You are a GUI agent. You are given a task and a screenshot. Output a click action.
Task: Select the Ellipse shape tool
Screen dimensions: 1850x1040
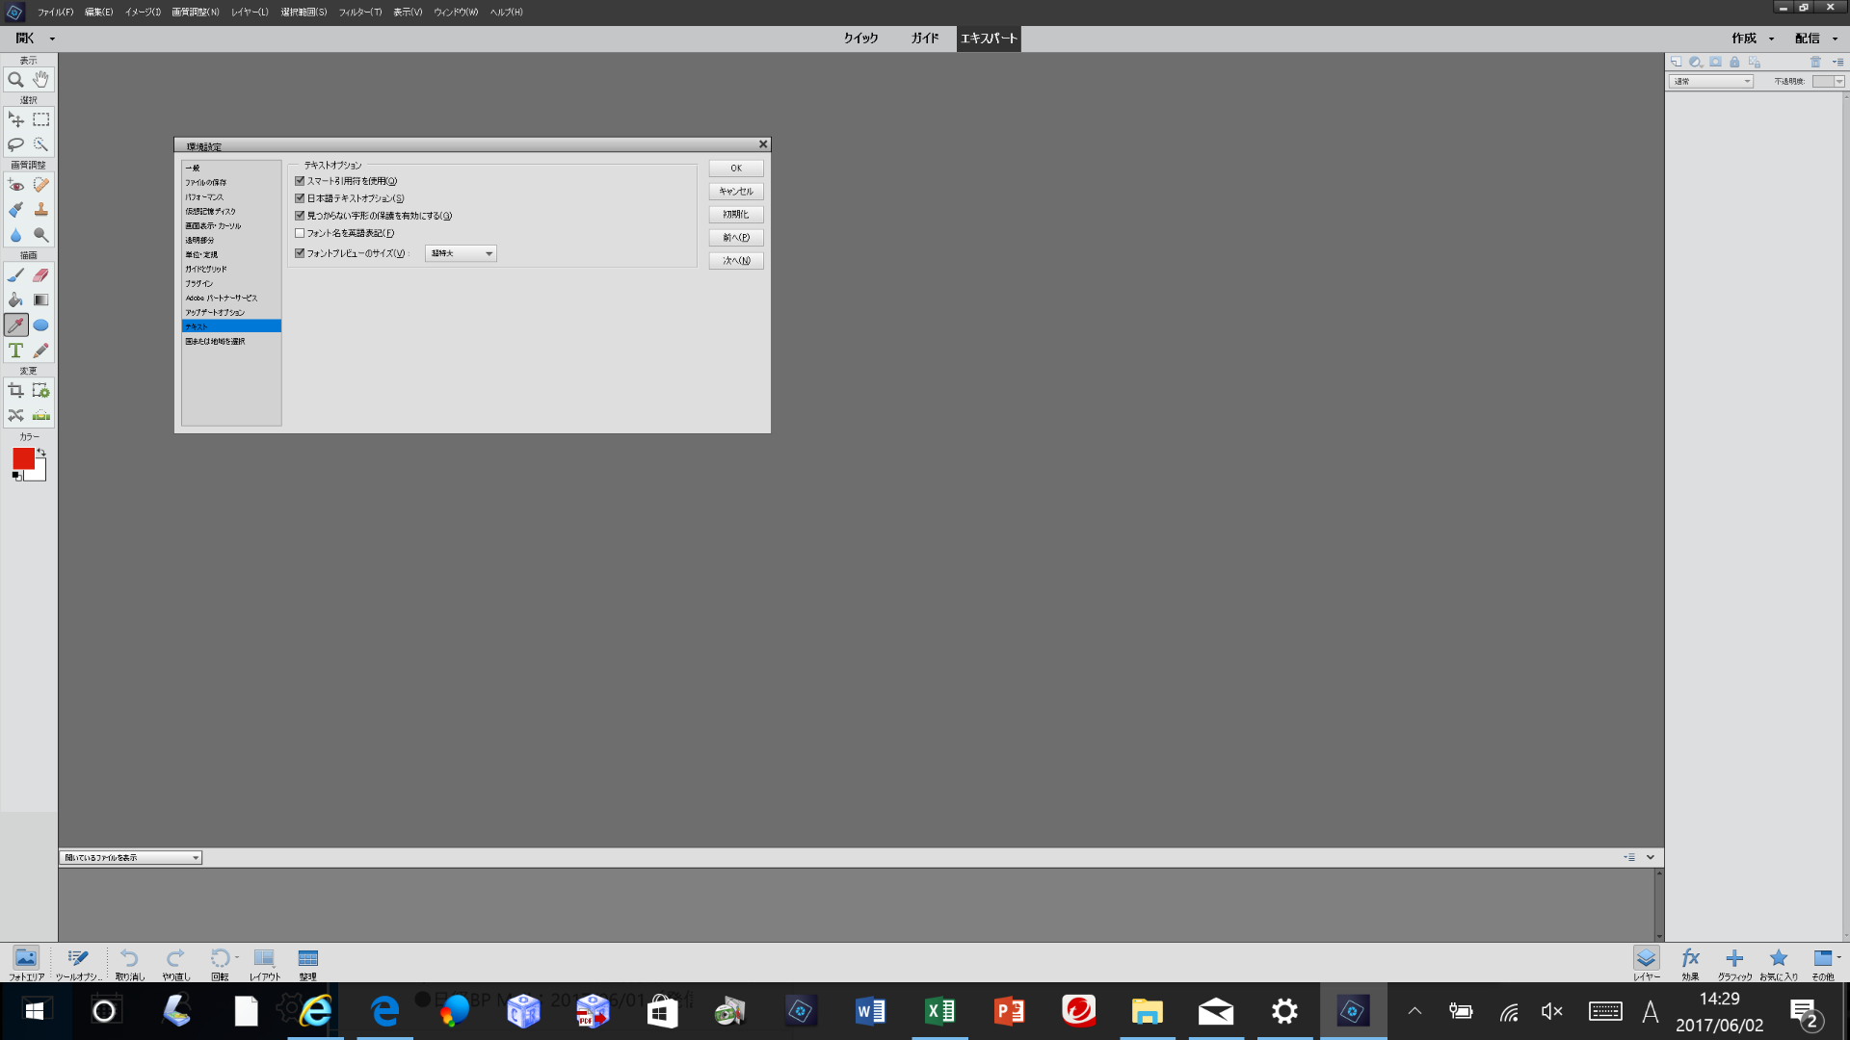40,325
